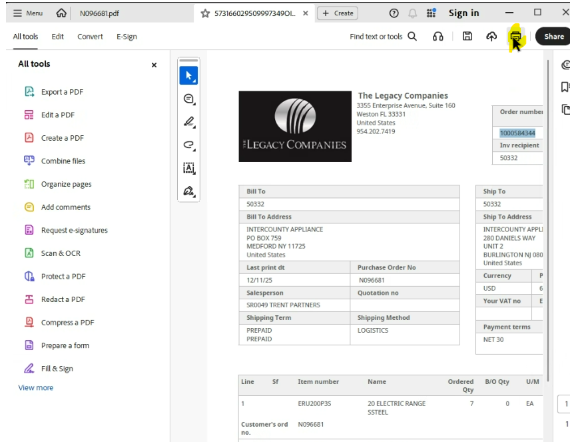The height and width of the screenshot is (442, 570).
Task: Close the All tools panel
Action: point(154,65)
